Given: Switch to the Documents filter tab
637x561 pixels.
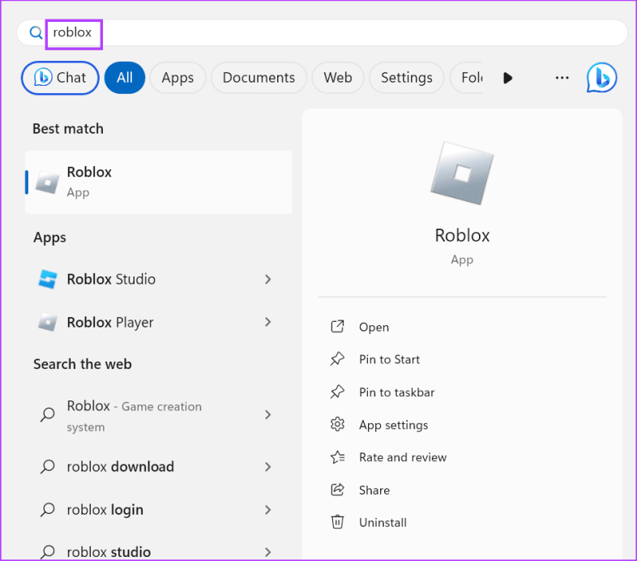Looking at the screenshot, I should pos(259,78).
